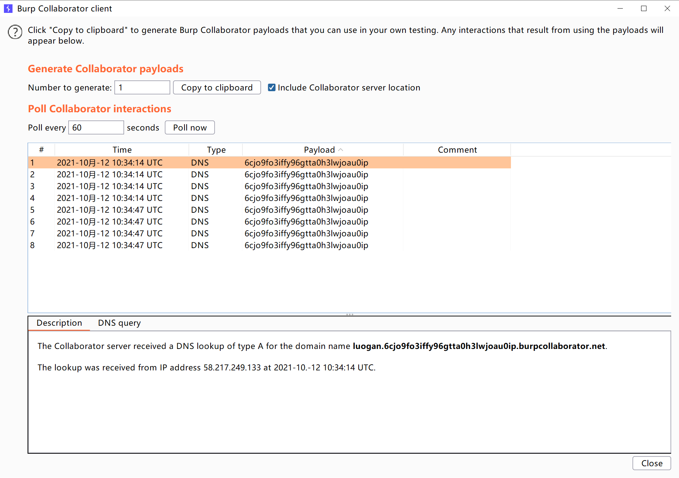The height and width of the screenshot is (478, 679).
Task: Sort the table by Type column
Action: point(216,150)
